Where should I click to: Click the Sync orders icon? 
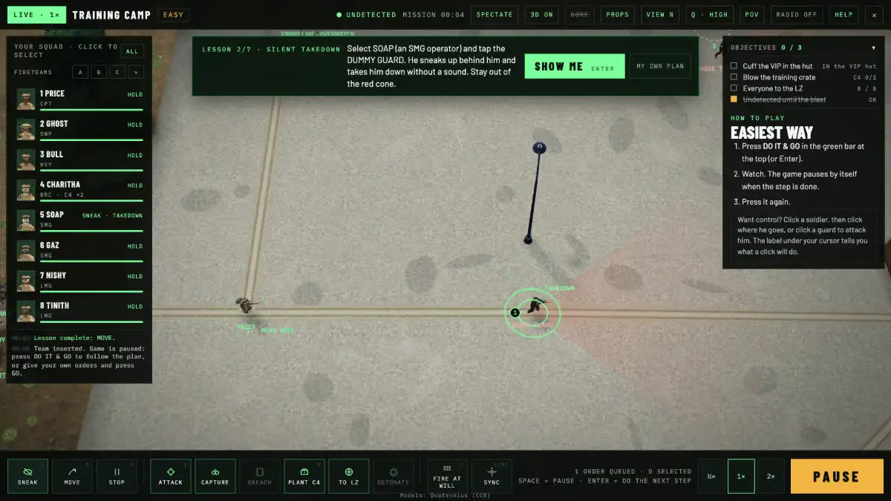pyautogui.click(x=492, y=476)
